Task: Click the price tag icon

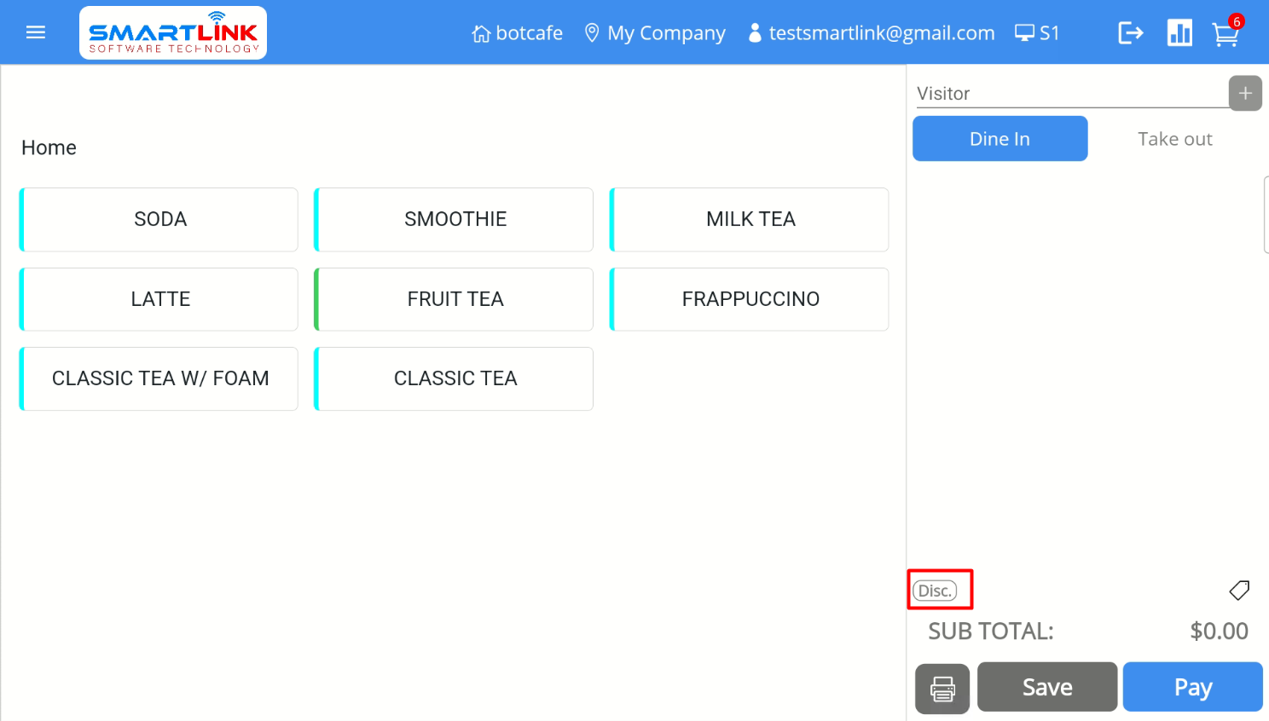Action: click(x=1239, y=590)
